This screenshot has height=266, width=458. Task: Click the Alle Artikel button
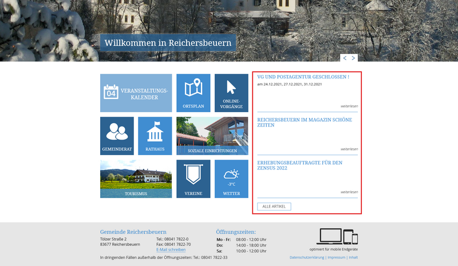pyautogui.click(x=274, y=207)
